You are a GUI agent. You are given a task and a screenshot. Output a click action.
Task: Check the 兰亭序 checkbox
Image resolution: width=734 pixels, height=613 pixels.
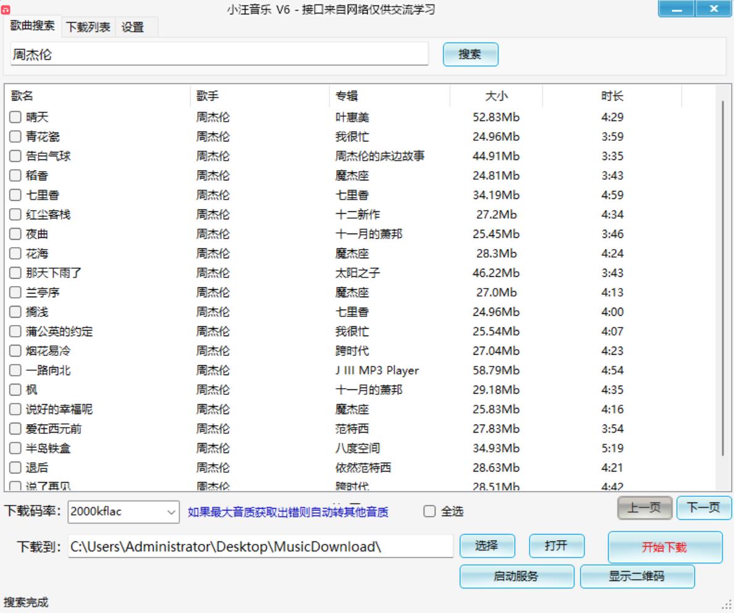coord(15,292)
